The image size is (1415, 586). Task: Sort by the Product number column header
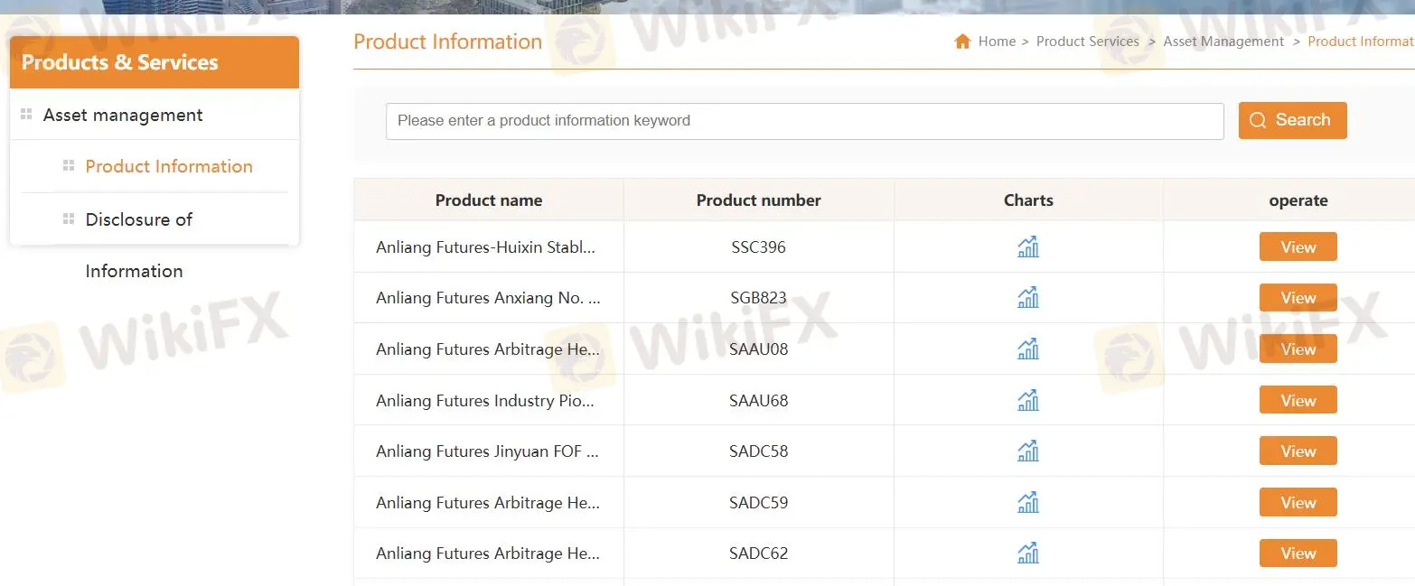[758, 200]
